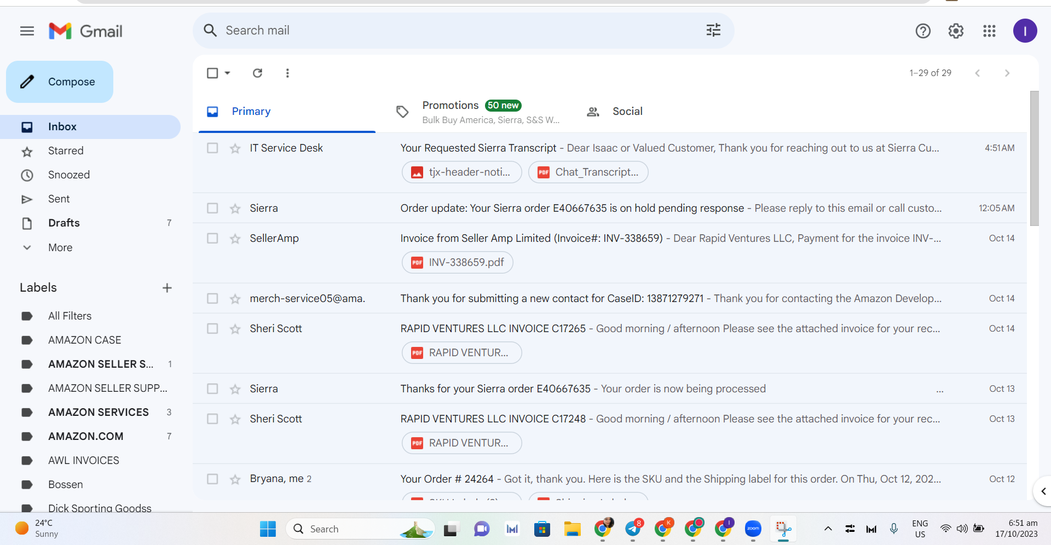Open the Support help icon
The width and height of the screenshot is (1051, 545).
[923, 31]
